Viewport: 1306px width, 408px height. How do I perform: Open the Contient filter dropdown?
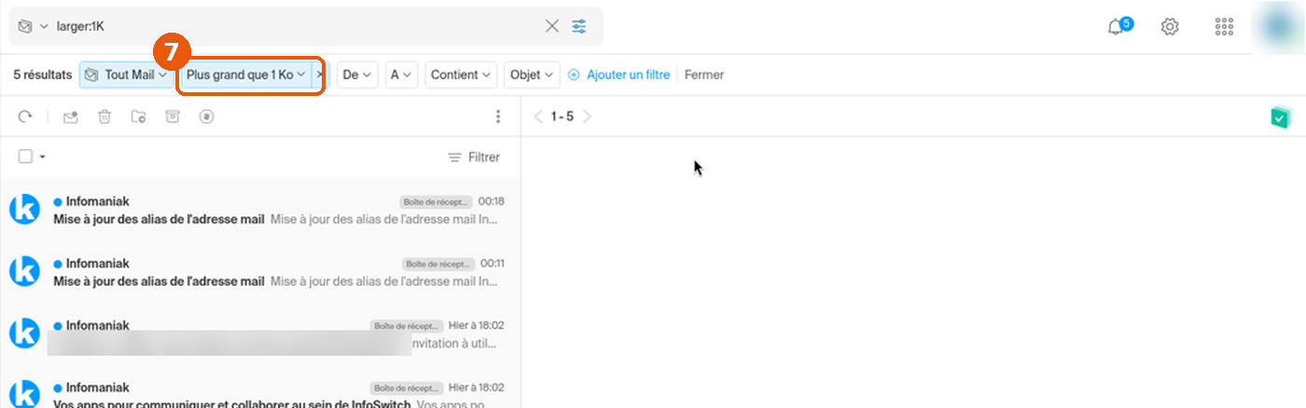[x=461, y=75]
